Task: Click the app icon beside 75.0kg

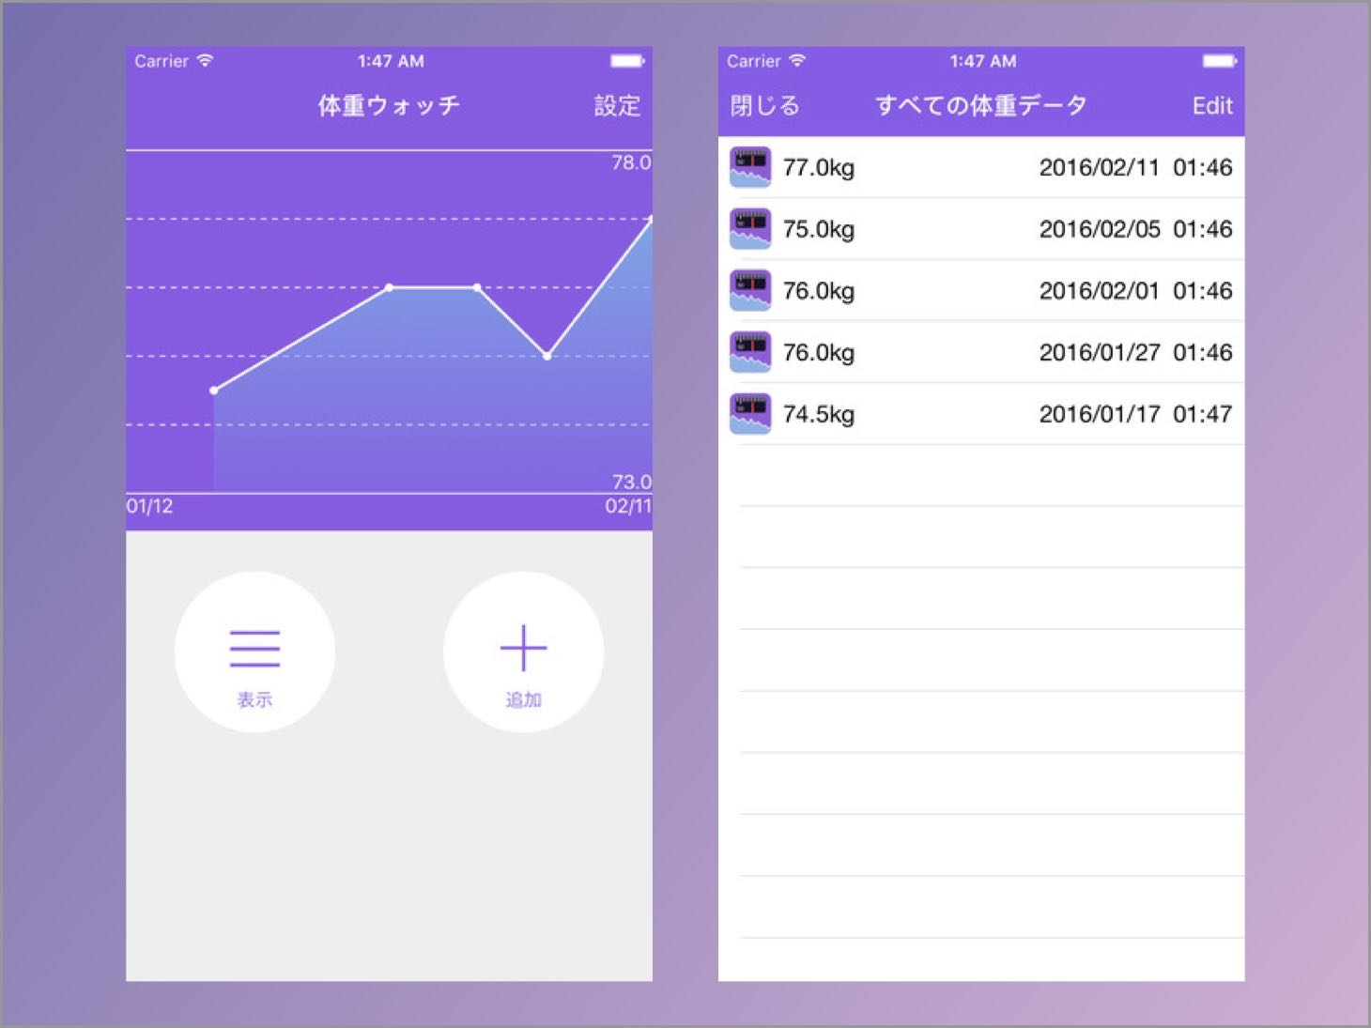Action: pyautogui.click(x=750, y=229)
